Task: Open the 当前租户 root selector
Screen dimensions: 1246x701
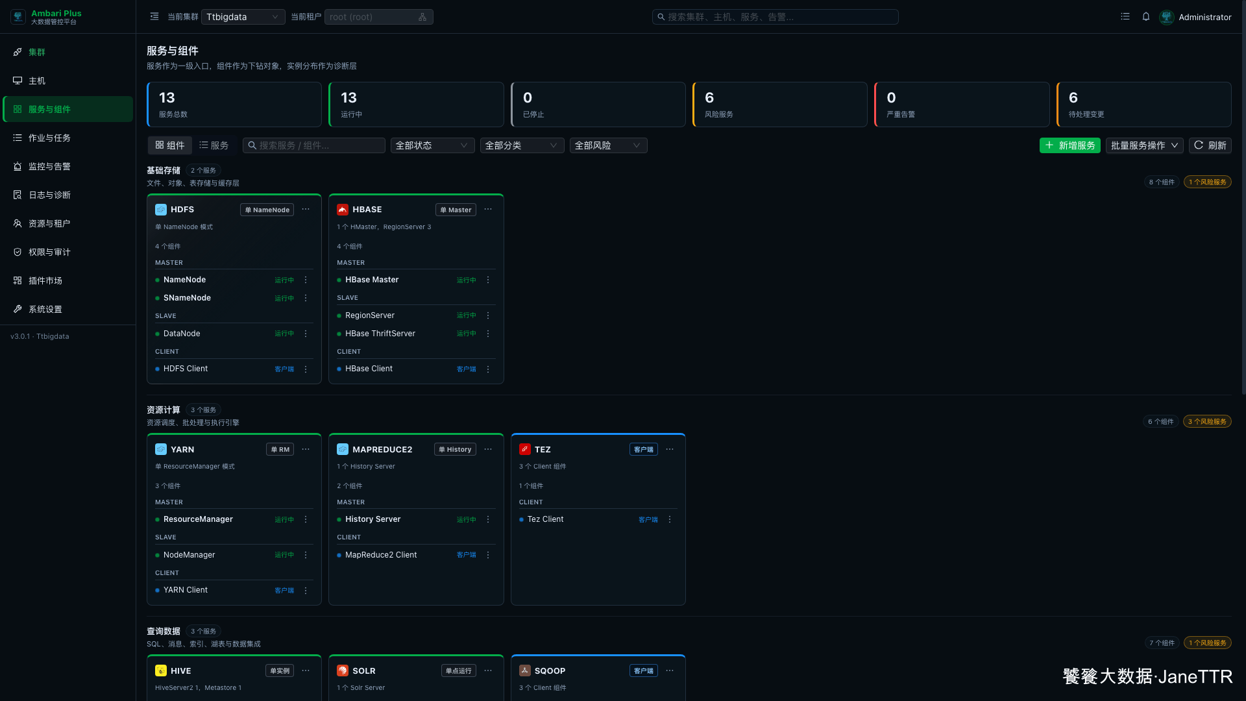Action: 378,17
